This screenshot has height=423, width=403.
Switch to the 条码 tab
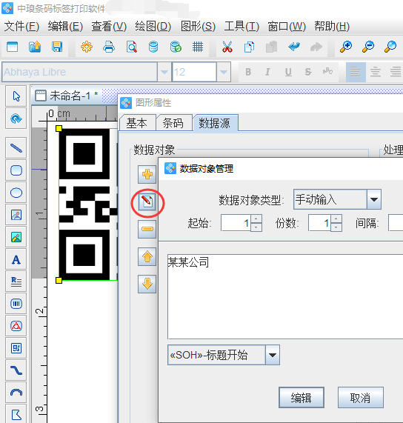coord(173,123)
